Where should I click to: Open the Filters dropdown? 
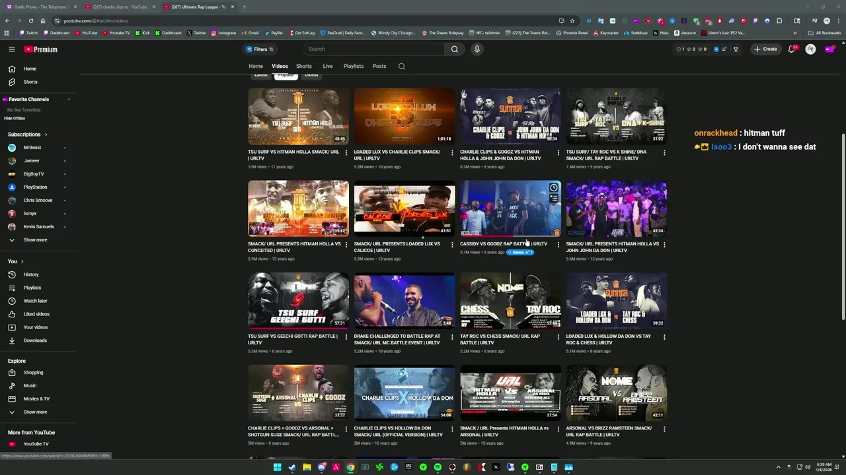pos(260,49)
